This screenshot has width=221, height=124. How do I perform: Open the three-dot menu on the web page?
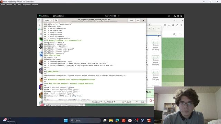180,34
